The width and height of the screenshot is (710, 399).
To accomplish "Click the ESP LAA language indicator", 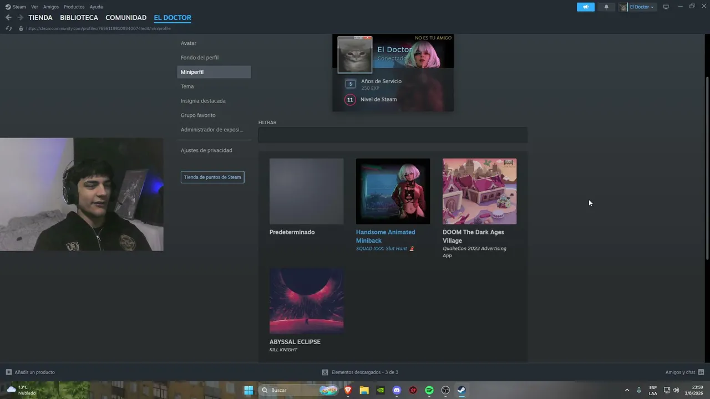I will (x=653, y=390).
